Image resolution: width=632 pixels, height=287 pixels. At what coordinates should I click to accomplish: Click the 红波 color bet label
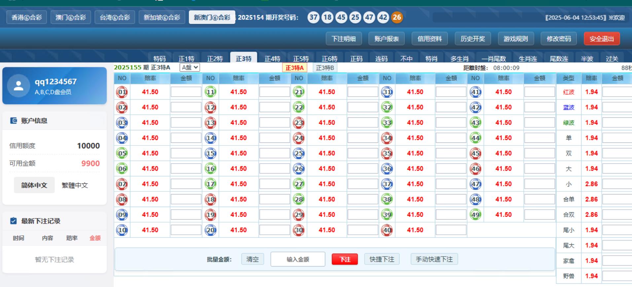(568, 92)
